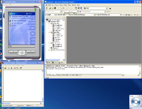Click the Send file icon in HyperTerminal
The image size is (142, 109).
(15, 68)
